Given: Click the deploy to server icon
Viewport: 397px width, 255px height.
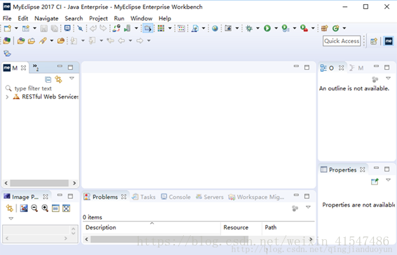Looking at the screenshot, I should 116,28.
